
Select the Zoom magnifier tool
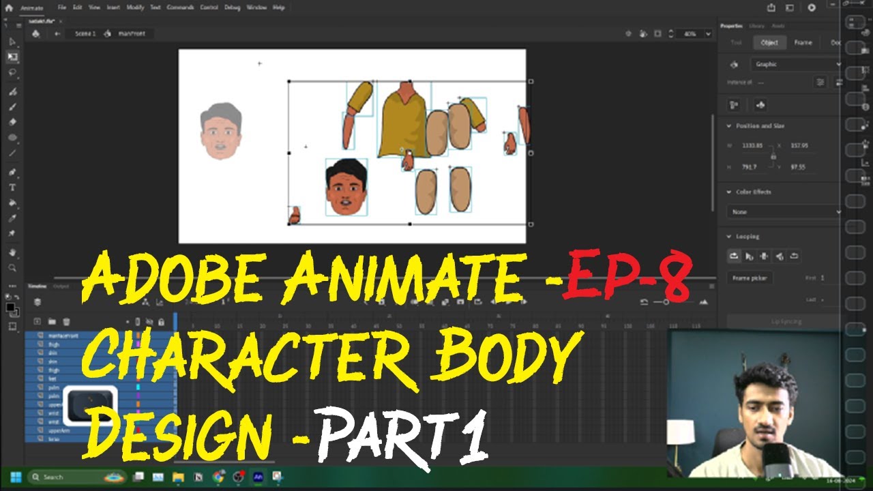tap(12, 268)
